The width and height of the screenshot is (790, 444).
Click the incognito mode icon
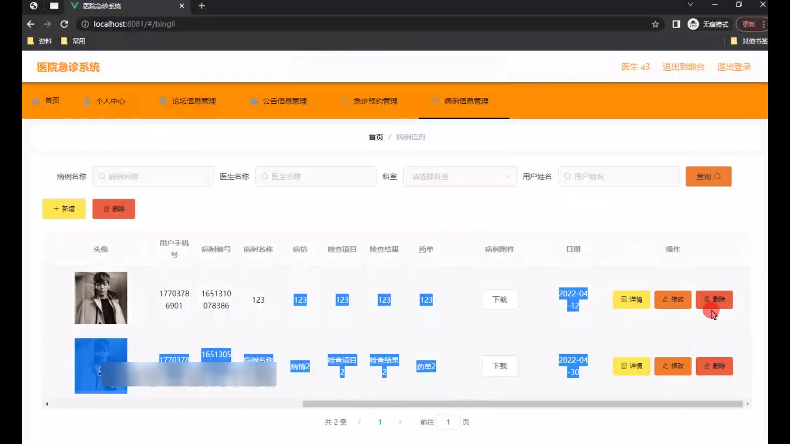[x=693, y=24]
